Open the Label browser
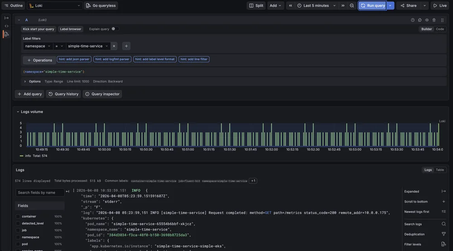 coord(71,29)
